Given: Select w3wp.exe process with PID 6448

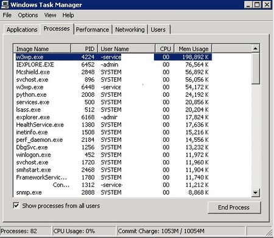Looking at the screenshot, I should coord(114,87).
